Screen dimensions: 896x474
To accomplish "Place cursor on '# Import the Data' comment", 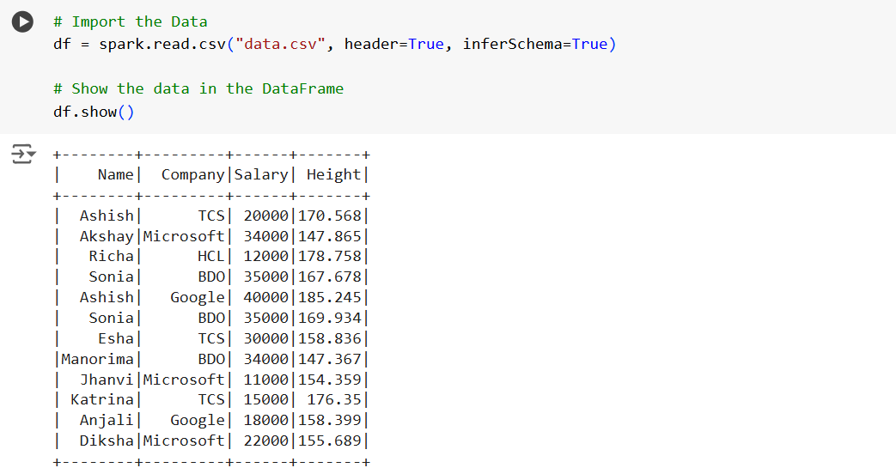I will pos(130,21).
